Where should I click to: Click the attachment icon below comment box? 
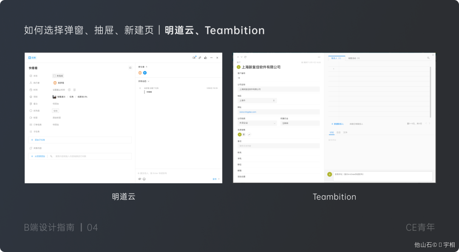click(x=140, y=179)
